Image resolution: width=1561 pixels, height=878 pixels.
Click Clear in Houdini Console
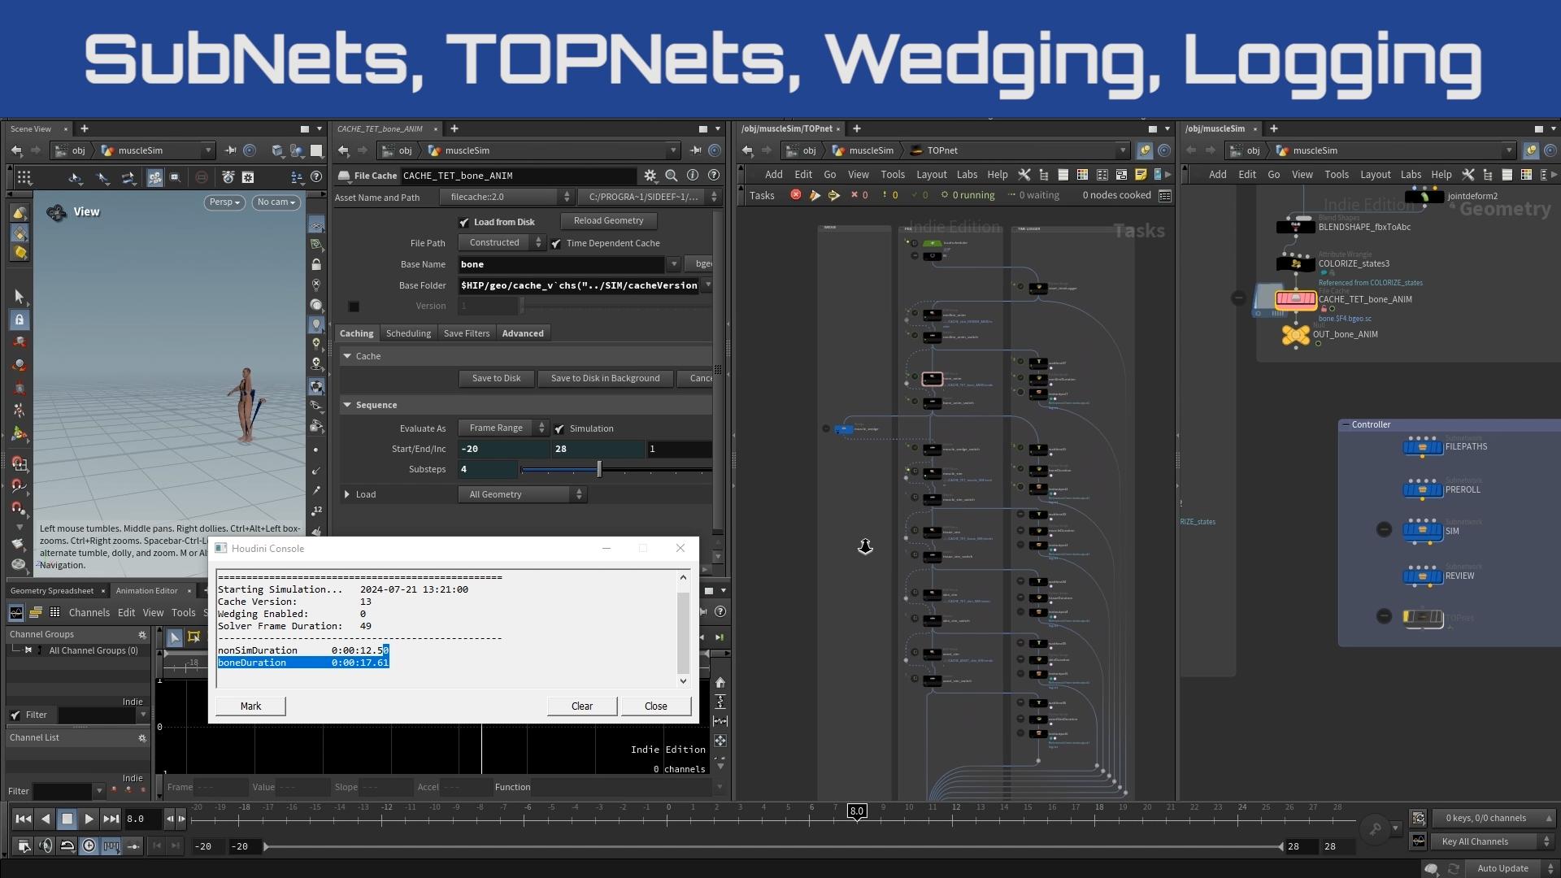[582, 706]
